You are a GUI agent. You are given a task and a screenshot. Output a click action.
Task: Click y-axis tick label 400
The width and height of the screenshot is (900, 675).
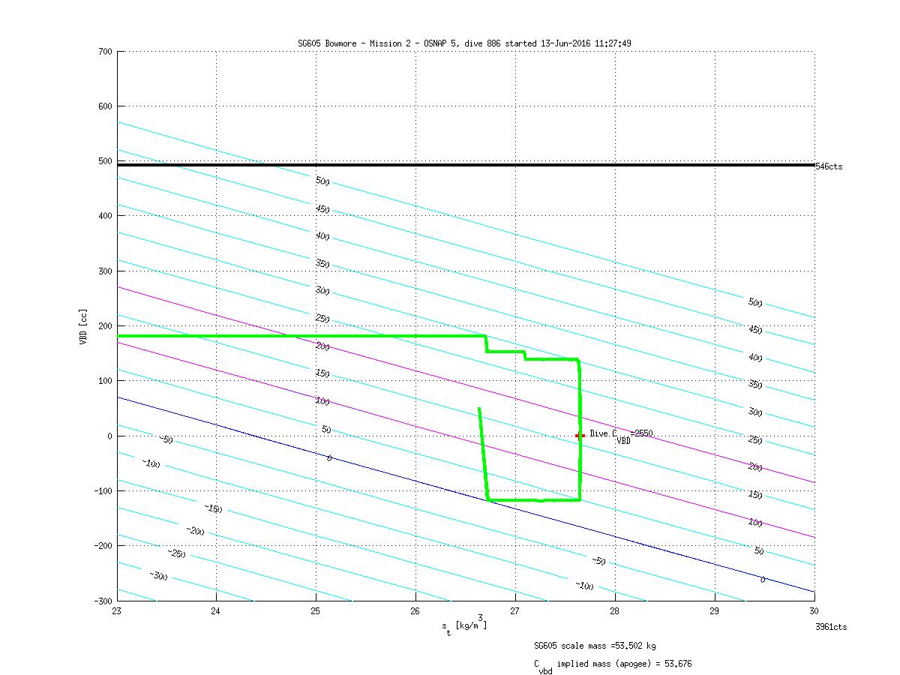pyautogui.click(x=104, y=216)
